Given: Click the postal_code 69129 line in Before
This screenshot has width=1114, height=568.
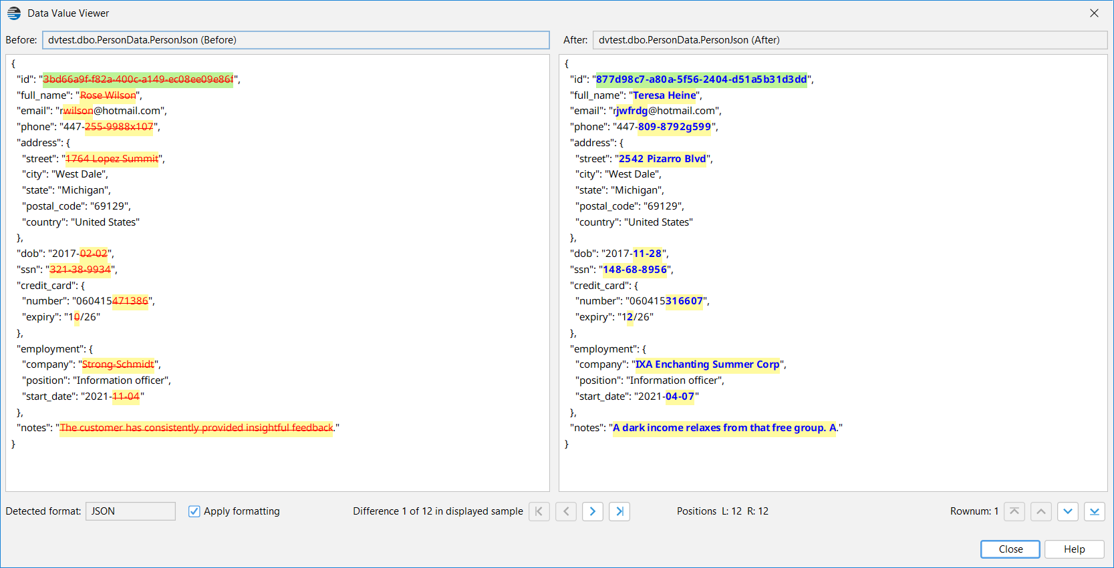Looking at the screenshot, I should pyautogui.click(x=77, y=206).
